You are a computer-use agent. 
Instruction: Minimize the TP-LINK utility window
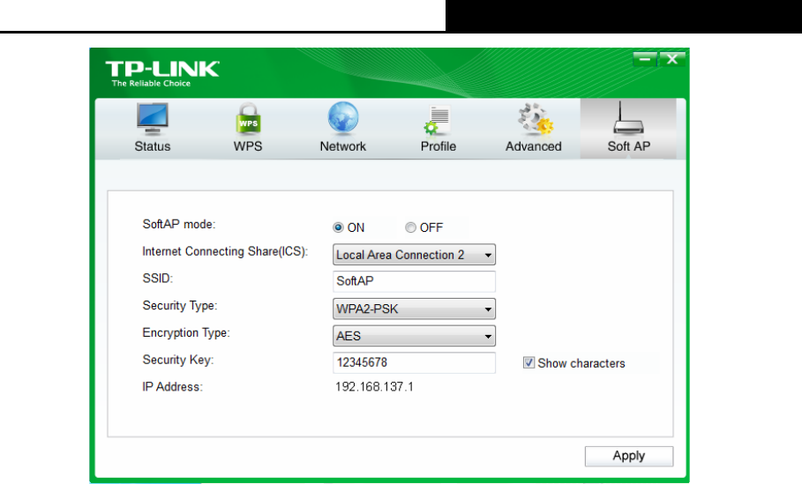[x=644, y=59]
